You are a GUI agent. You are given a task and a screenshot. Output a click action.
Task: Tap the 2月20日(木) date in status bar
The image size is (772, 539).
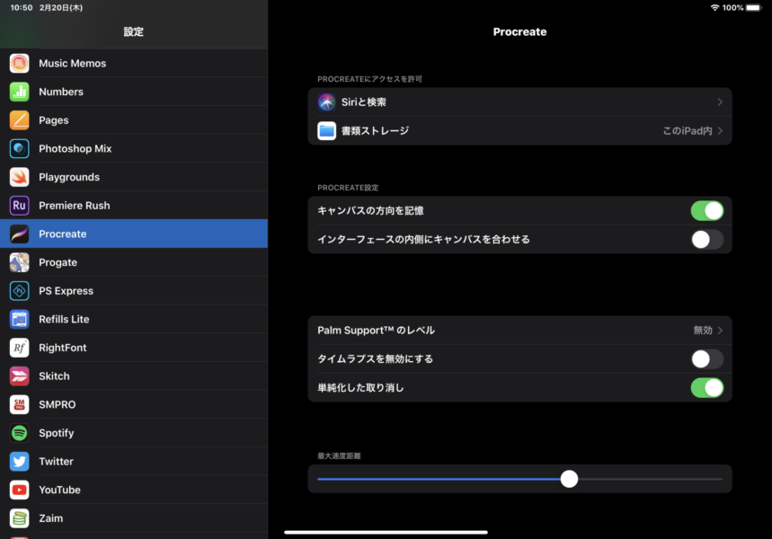click(61, 8)
